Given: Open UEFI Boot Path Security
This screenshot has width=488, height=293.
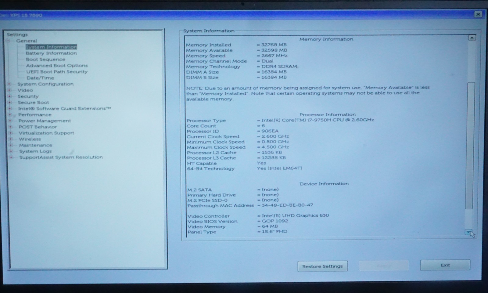Looking at the screenshot, I should (57, 72).
